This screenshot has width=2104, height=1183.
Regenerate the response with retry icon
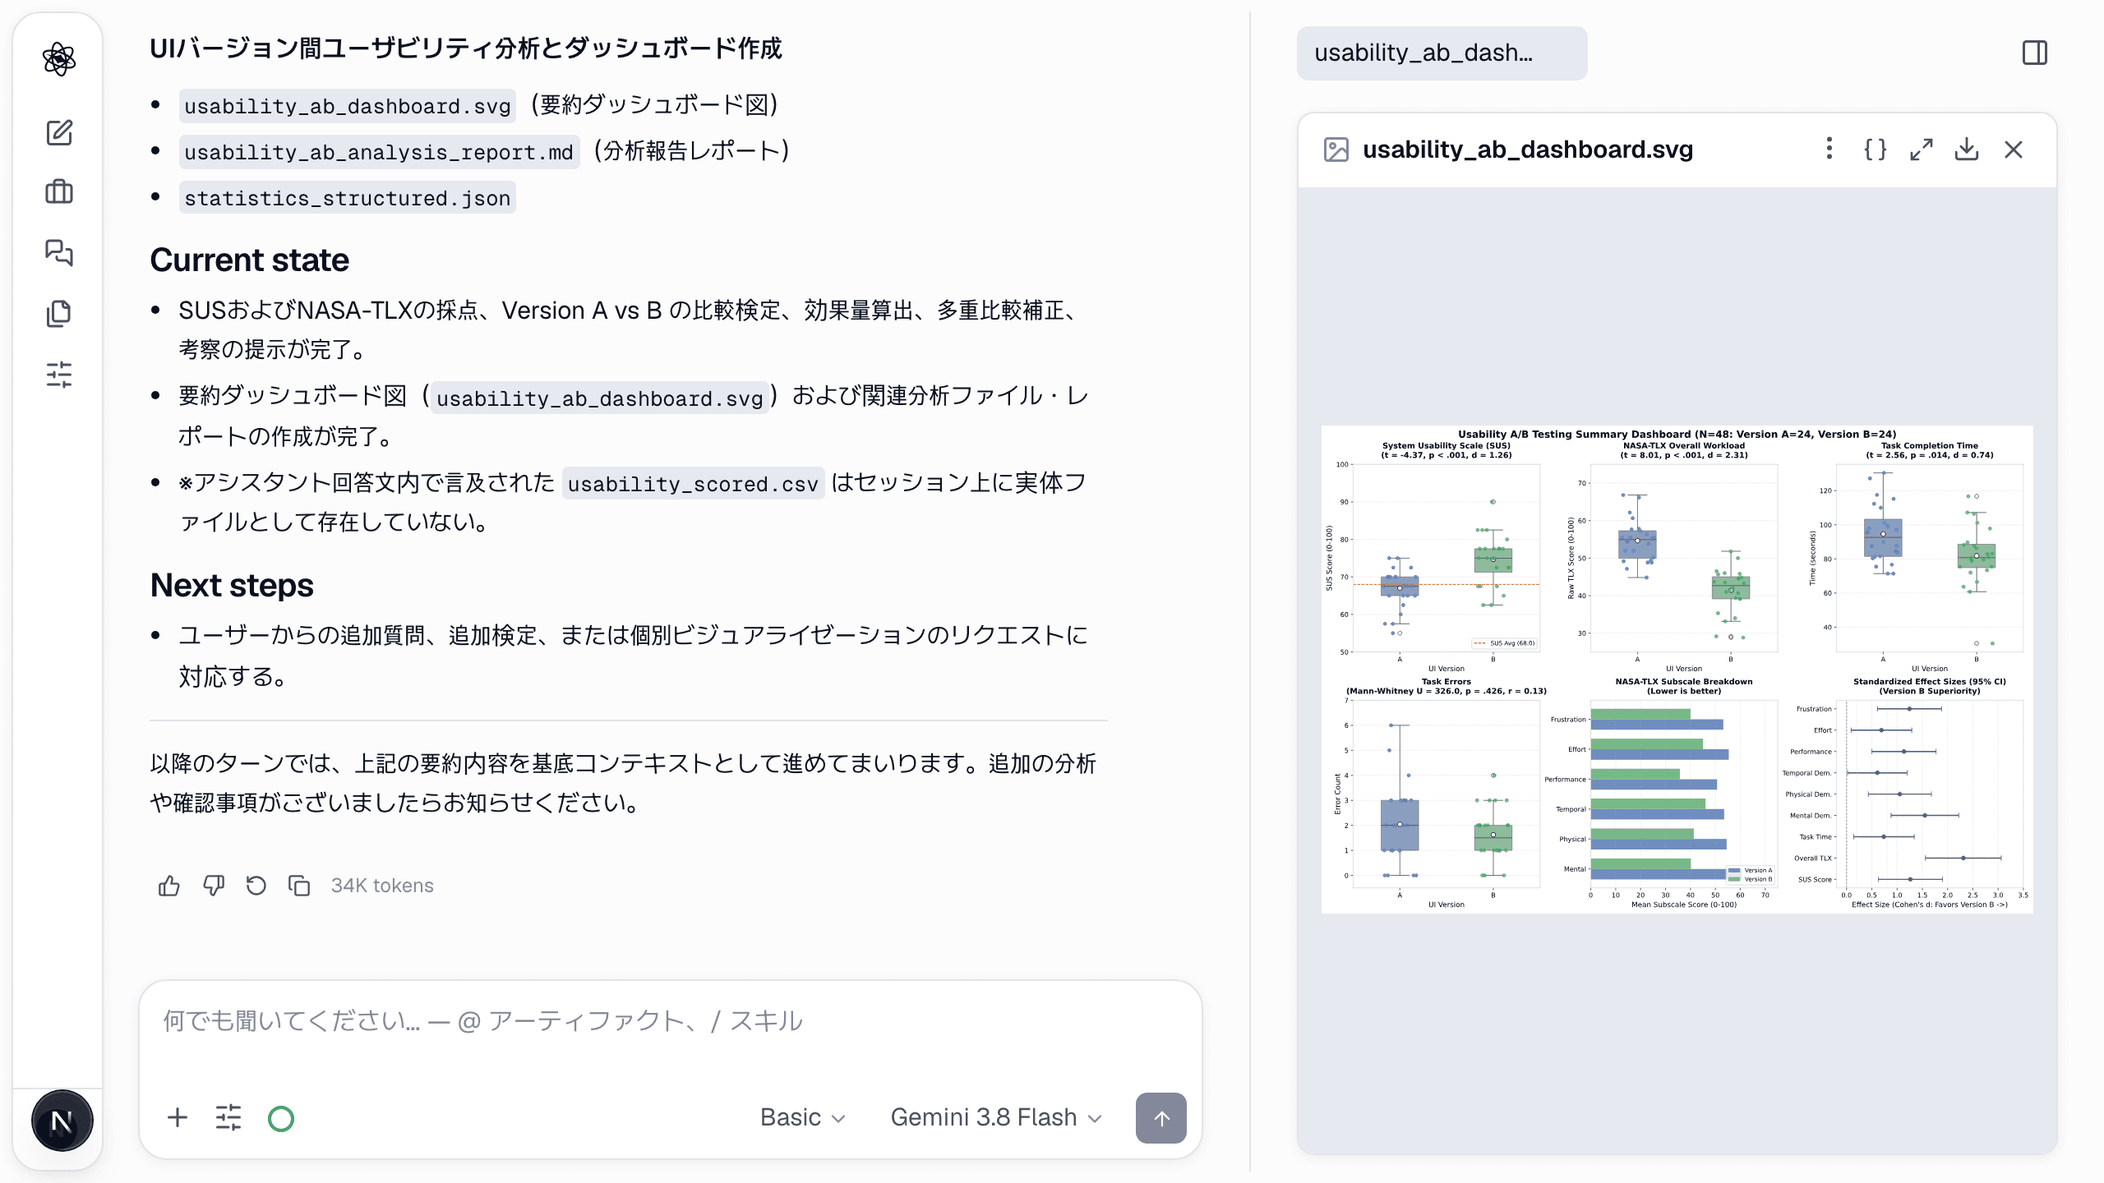pyautogui.click(x=256, y=886)
